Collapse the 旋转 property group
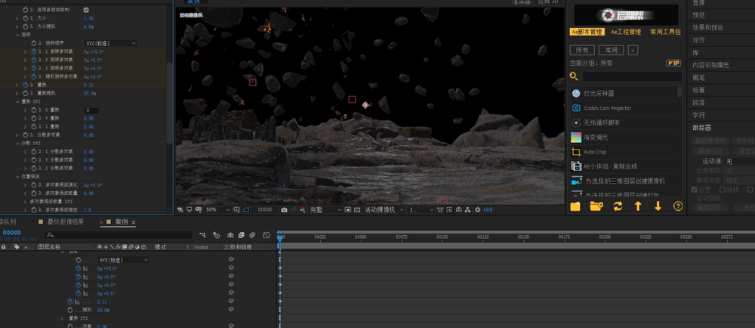Viewport: 755px width, 328px height. (x=17, y=35)
